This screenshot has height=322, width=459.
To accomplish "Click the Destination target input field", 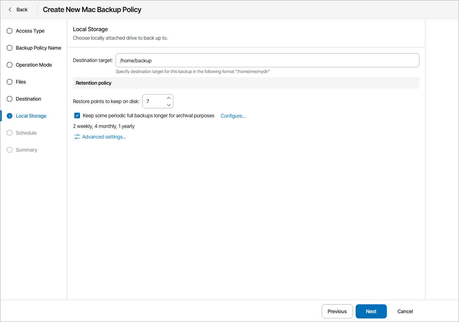I will tap(267, 60).
